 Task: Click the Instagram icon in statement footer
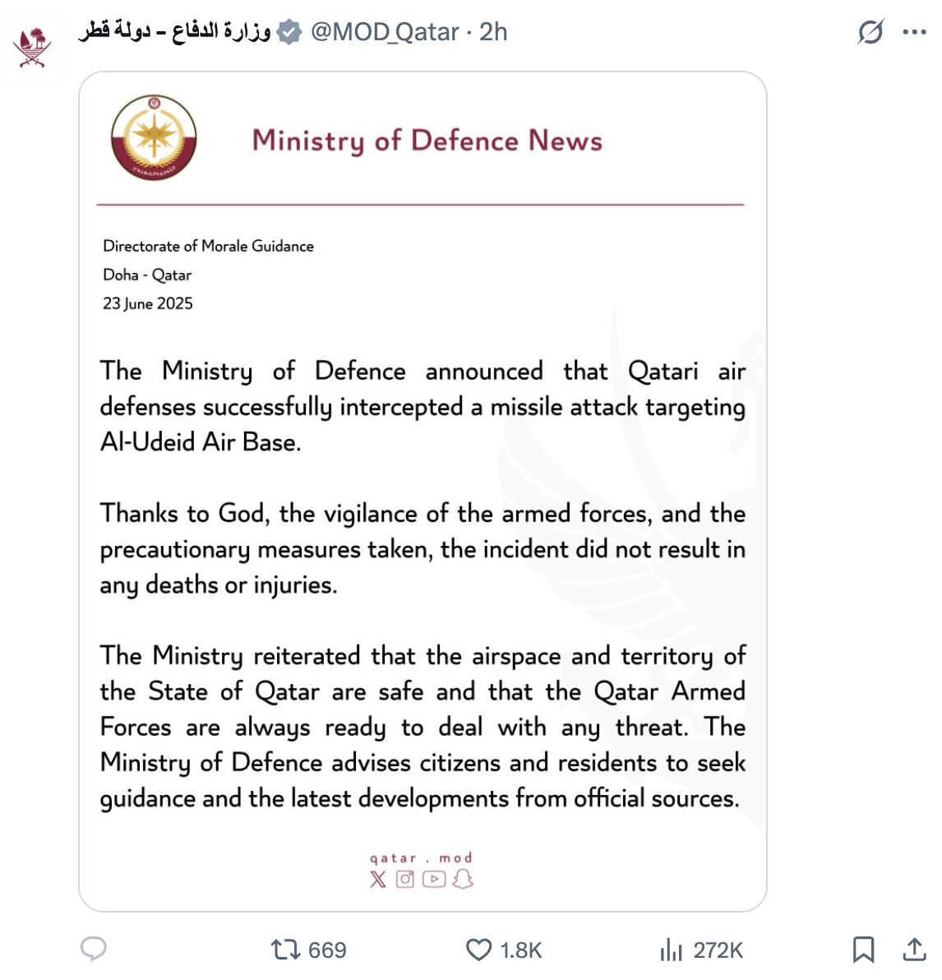[405, 880]
